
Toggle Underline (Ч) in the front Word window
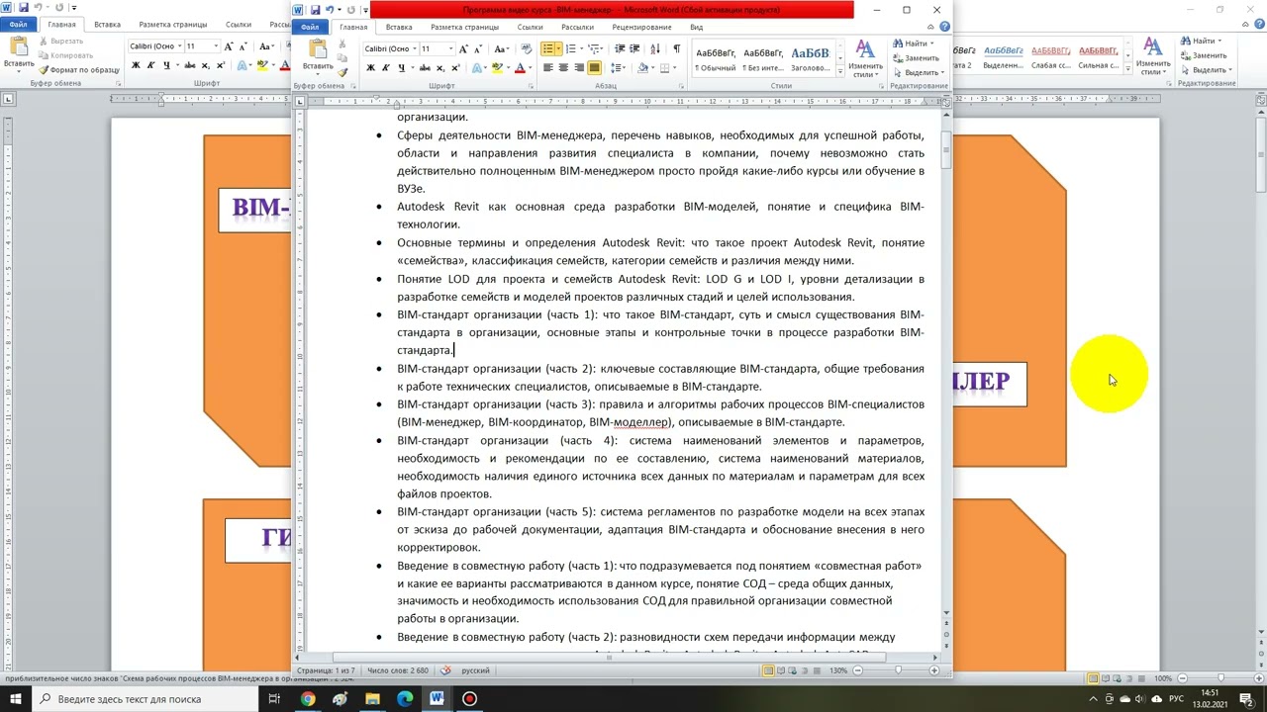pyautogui.click(x=401, y=68)
